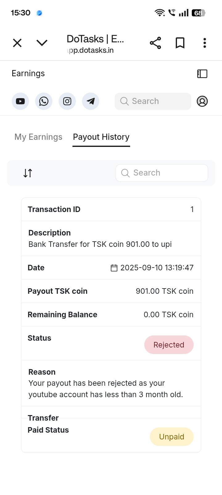Bookmark the DoTasks page

click(x=180, y=43)
